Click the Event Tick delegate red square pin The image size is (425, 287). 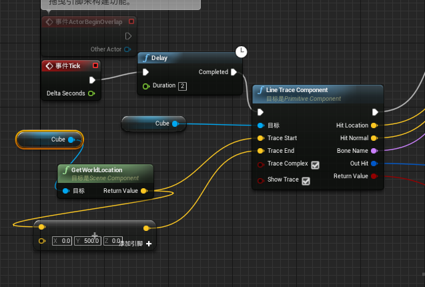pyautogui.click(x=95, y=65)
